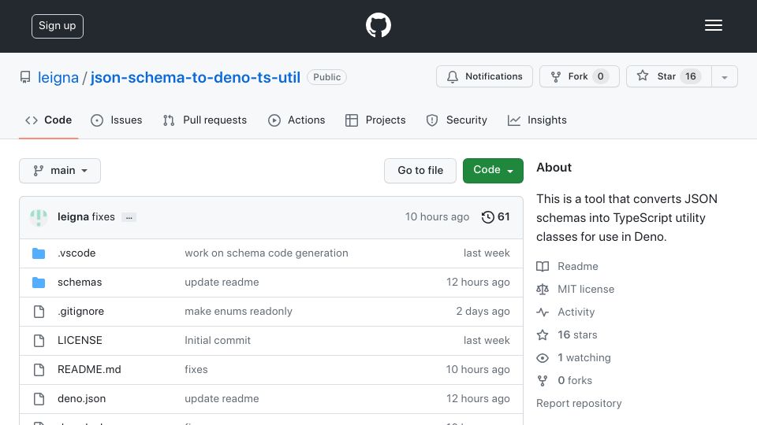
Task: Click the LICENSE file icon
Action: point(39,341)
